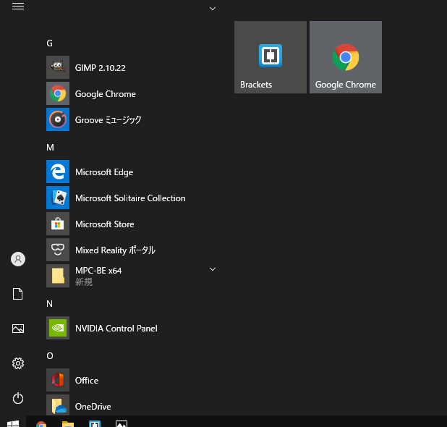Expand the MPC-BE x64 folder chevron
Viewport: 447px width, 427px height.
click(213, 269)
